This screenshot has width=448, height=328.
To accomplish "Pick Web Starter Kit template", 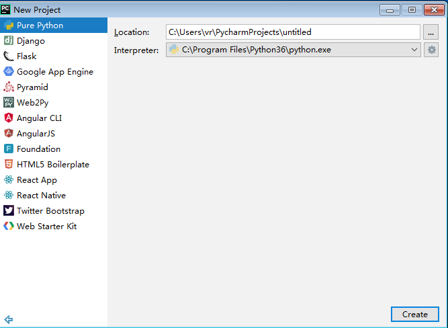I will point(46,227).
